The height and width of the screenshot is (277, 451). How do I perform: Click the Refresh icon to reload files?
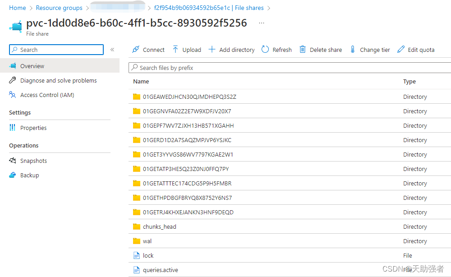point(265,50)
